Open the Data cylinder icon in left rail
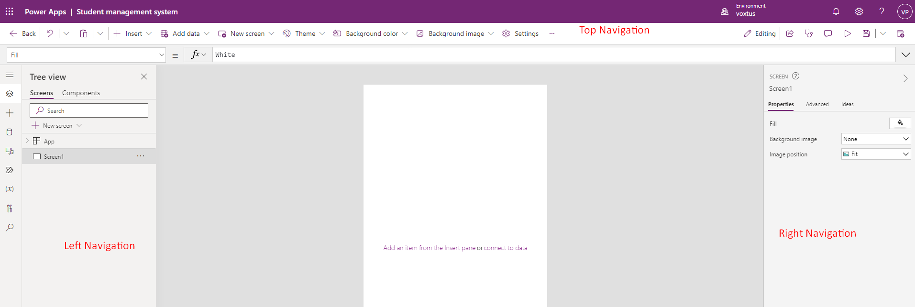 [x=10, y=132]
